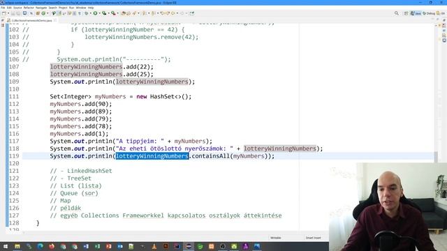Viewport: 447px width, 251px height.
Task: Click myNumbers.add(90) line
Action: [81, 104]
